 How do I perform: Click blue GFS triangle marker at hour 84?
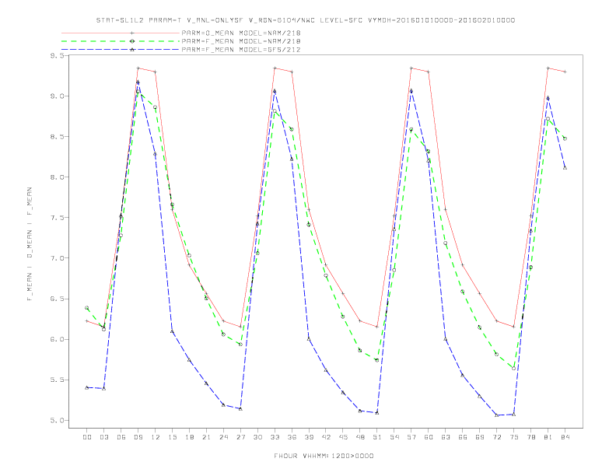pos(565,168)
